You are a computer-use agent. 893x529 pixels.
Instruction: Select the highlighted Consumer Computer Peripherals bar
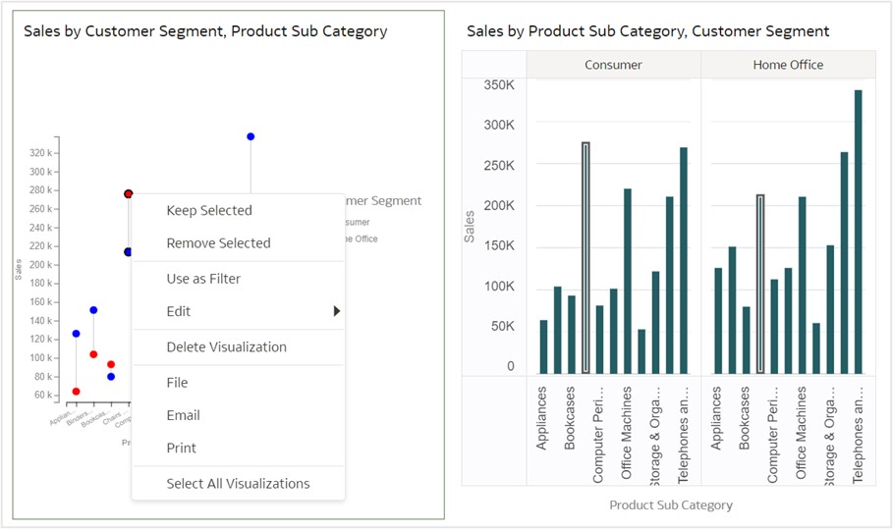coord(586,257)
